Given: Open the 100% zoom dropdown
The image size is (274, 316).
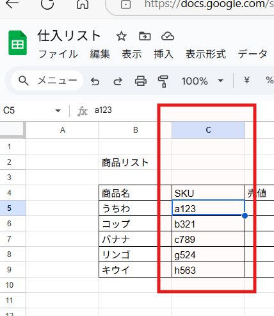Looking at the screenshot, I should coord(202,81).
